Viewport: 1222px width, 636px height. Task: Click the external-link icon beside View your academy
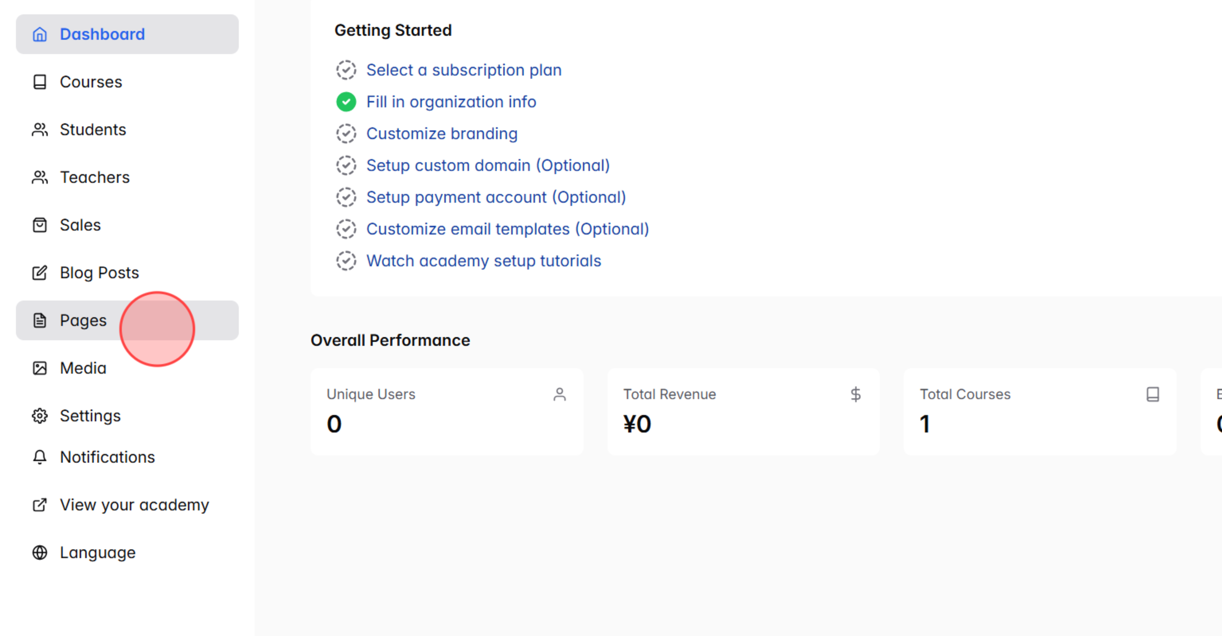40,505
